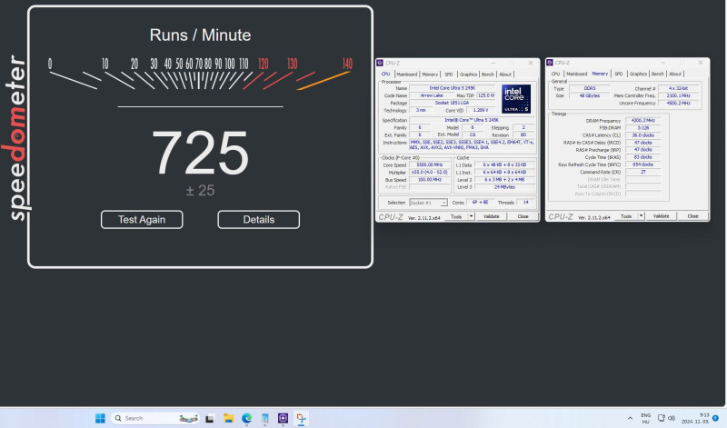Click Close button in CPU window
This screenshot has height=428, width=727.
tap(523, 216)
